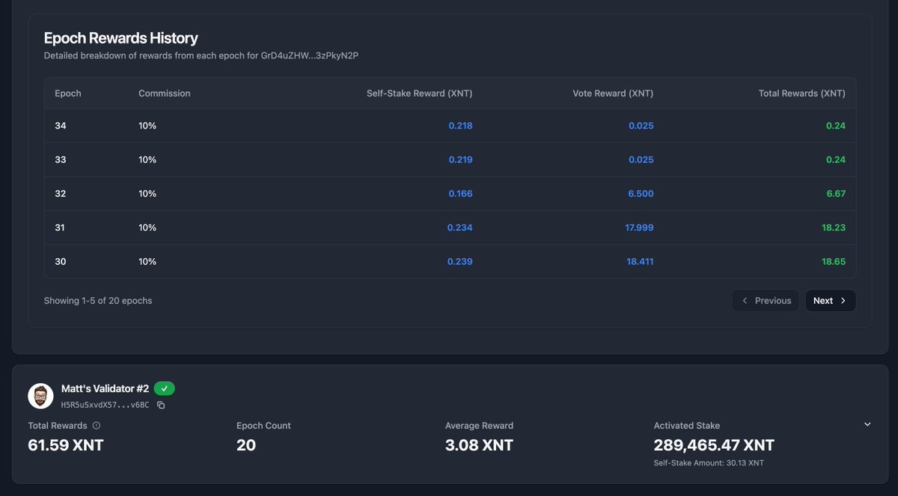Click total reward 0.24 in epoch 33 row
898x496 pixels.
coord(836,159)
